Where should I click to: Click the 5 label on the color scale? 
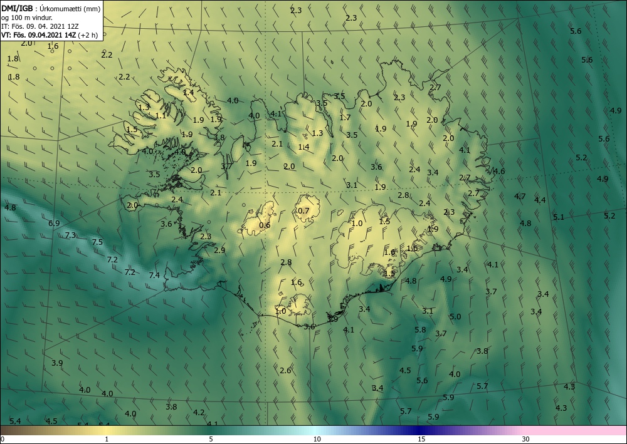click(x=211, y=439)
